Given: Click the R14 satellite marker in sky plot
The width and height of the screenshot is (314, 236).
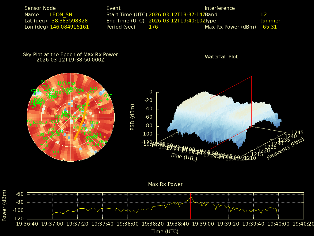Looking at the screenshot, I should (x=55, y=155).
